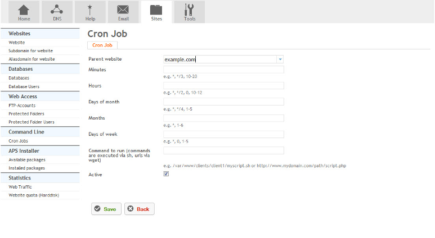The image size is (435, 238).
Task: Go to the Home module
Action: (x=24, y=12)
